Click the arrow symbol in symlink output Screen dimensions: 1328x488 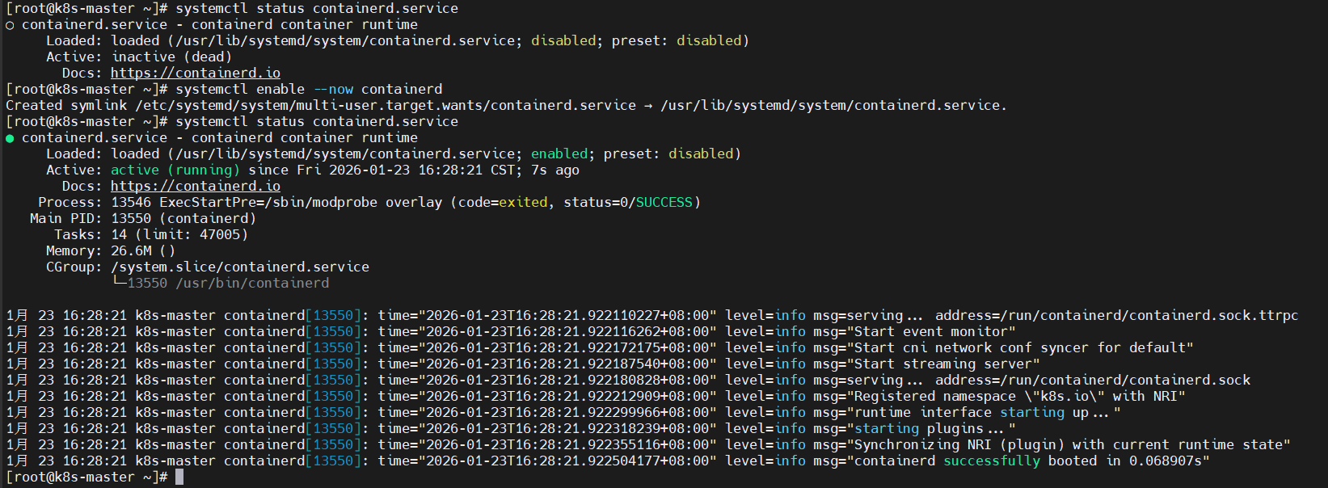click(648, 106)
